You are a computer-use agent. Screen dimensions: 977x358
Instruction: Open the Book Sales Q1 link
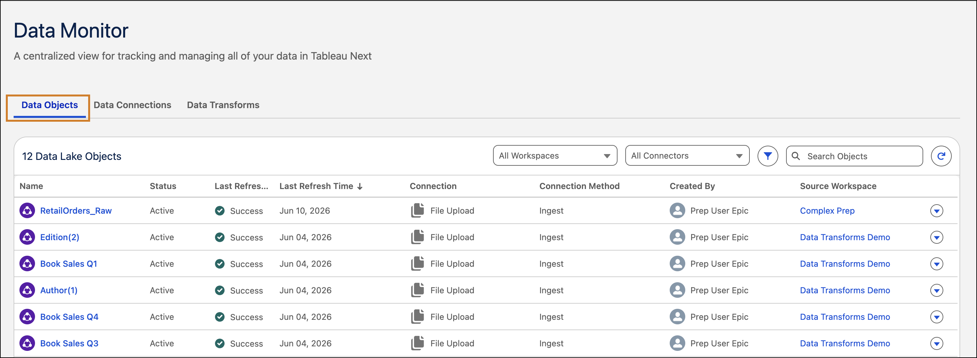(x=69, y=264)
